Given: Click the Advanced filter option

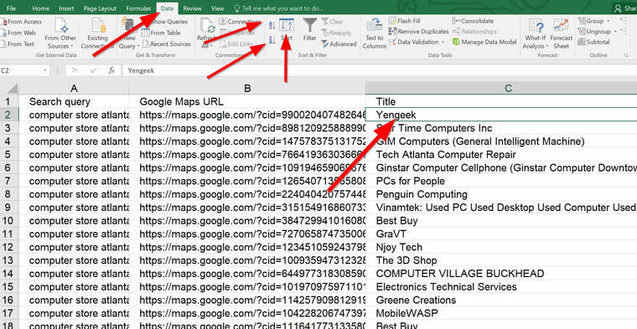Looking at the screenshot, I should (339, 44).
